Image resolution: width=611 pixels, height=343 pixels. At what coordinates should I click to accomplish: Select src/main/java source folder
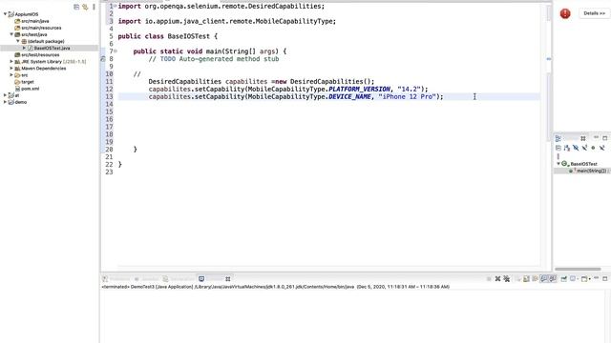point(35,21)
